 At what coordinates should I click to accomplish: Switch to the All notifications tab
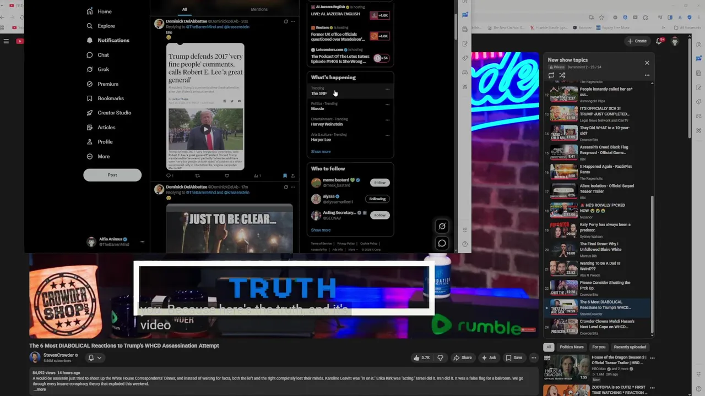point(185,9)
